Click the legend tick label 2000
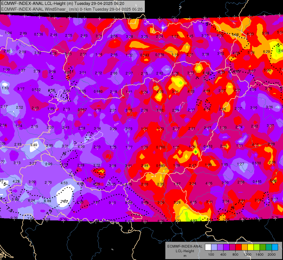283x260 pixels. pyautogui.click(x=272, y=255)
